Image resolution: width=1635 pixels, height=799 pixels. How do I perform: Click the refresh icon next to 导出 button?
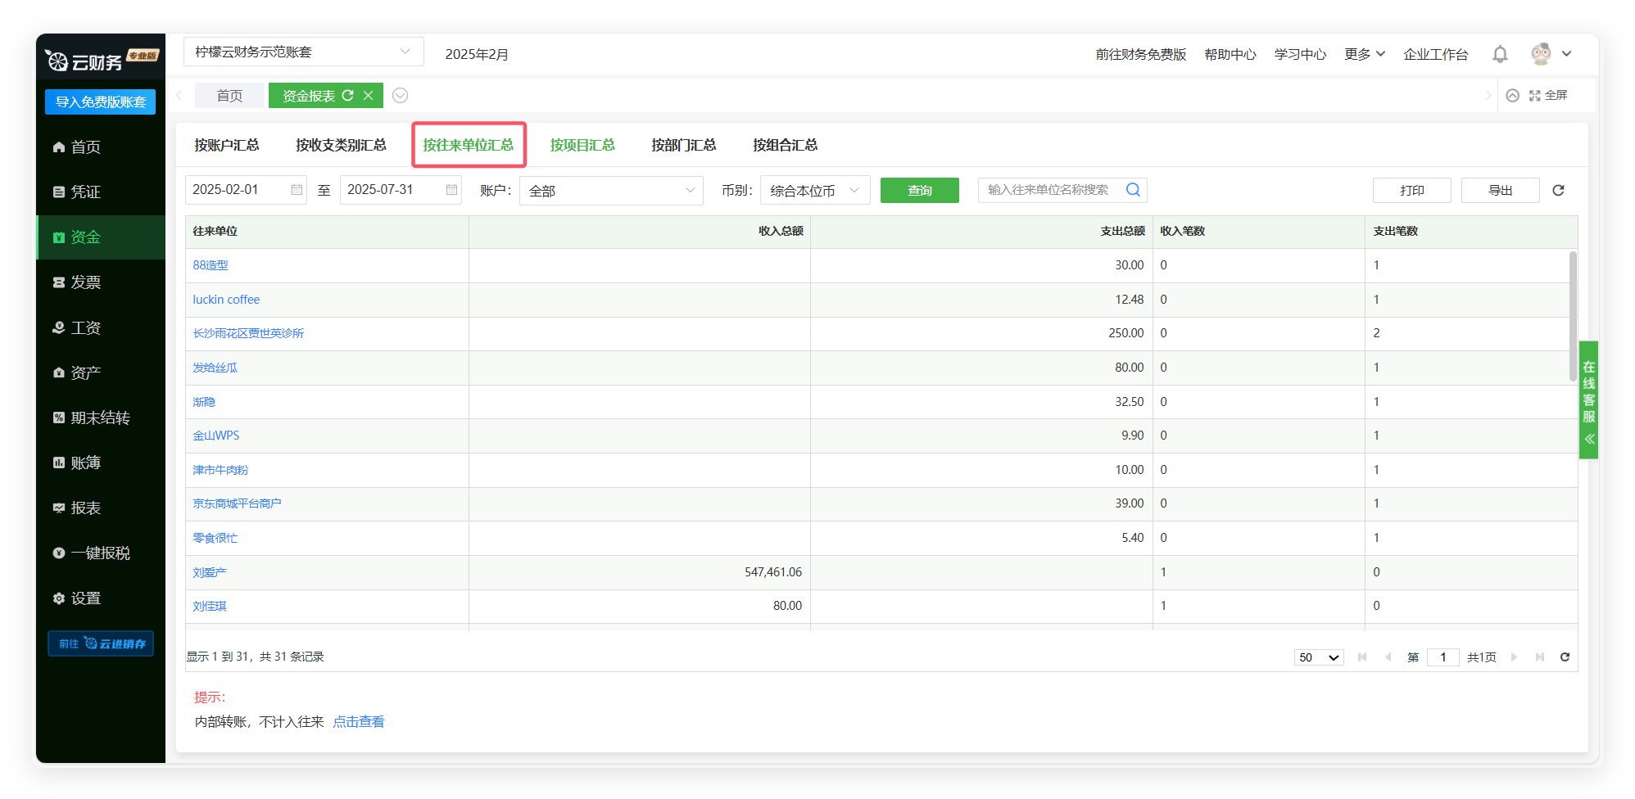click(x=1558, y=190)
